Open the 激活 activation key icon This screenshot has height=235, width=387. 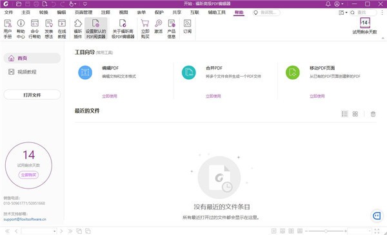point(158,26)
